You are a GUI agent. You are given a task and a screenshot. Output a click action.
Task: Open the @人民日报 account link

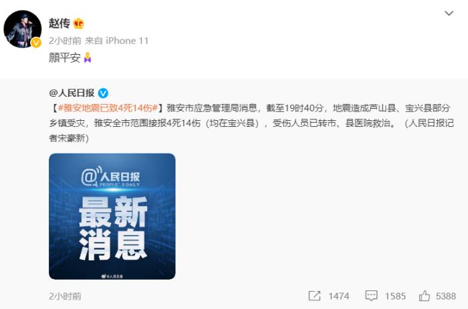[72, 93]
